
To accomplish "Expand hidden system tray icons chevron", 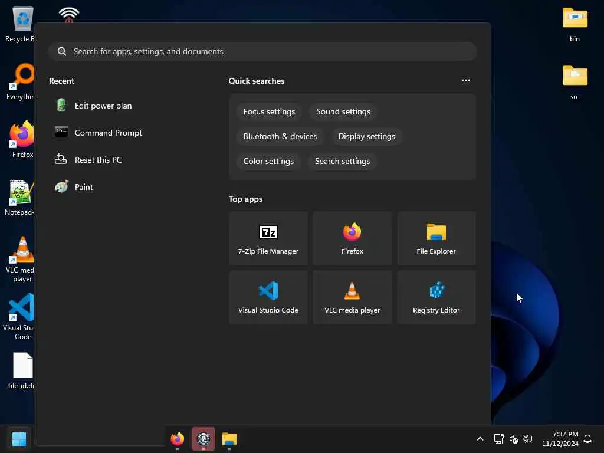I will point(480,439).
